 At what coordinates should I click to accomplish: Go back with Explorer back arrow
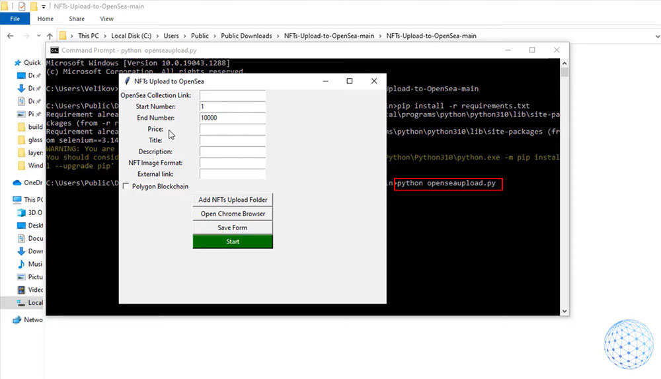coord(11,36)
